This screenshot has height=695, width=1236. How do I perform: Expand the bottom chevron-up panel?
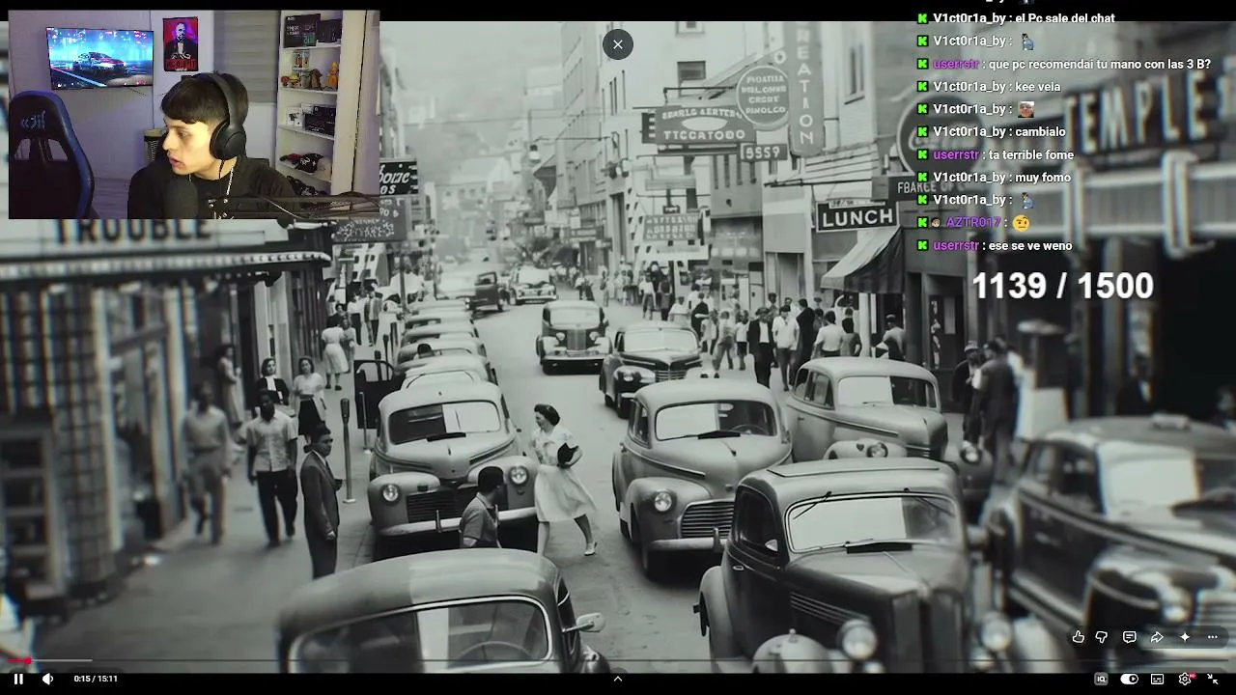point(618,679)
